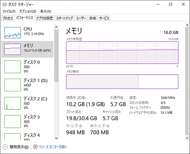Open the ファイル(F) menu

point(9,11)
